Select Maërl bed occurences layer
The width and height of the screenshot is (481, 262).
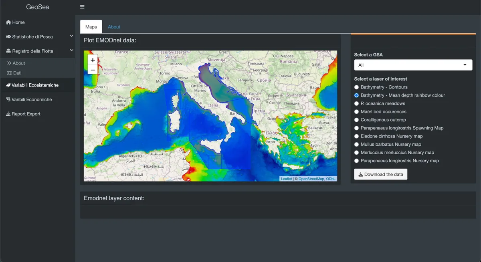click(356, 112)
